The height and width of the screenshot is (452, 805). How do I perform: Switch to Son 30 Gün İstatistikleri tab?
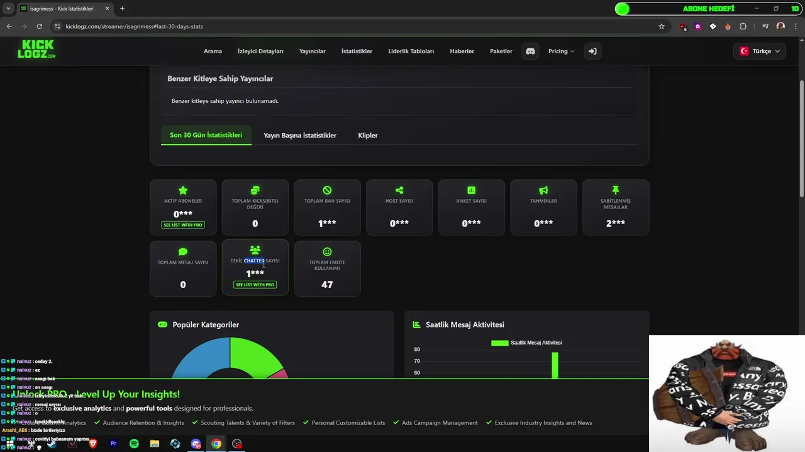tap(206, 135)
